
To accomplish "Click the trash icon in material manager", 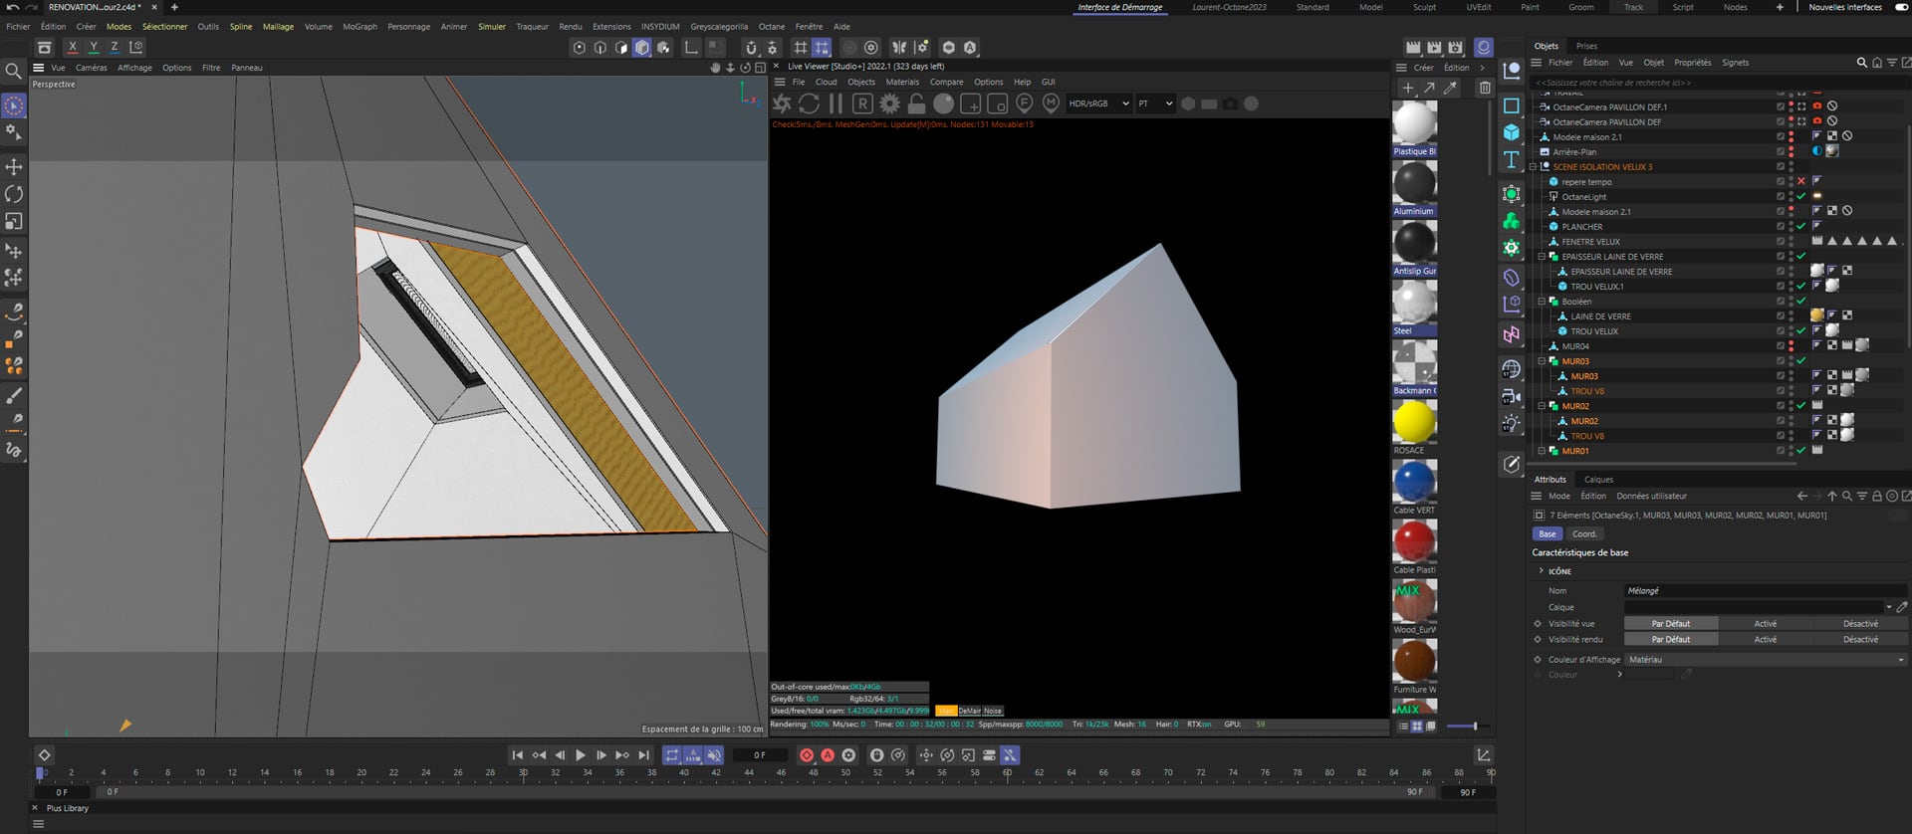I will click(x=1484, y=88).
